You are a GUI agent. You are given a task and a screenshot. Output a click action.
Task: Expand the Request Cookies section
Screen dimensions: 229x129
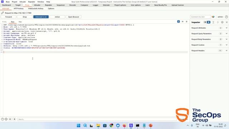pos(209,45)
